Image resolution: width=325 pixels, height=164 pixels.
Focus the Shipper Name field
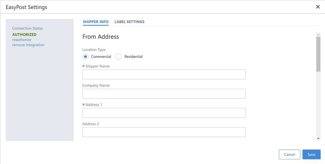tap(164, 74)
